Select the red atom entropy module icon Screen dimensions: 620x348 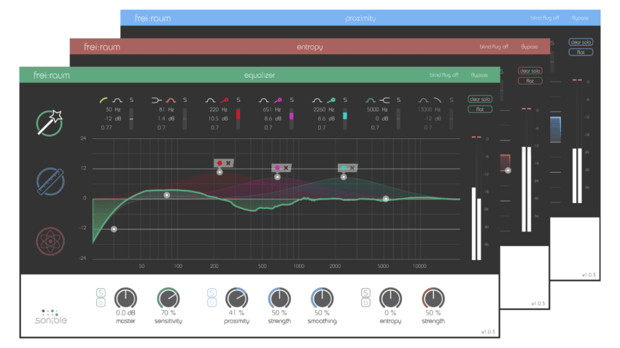[x=52, y=241]
